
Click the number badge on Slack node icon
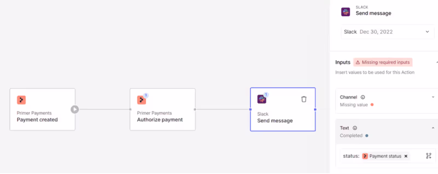(266, 95)
